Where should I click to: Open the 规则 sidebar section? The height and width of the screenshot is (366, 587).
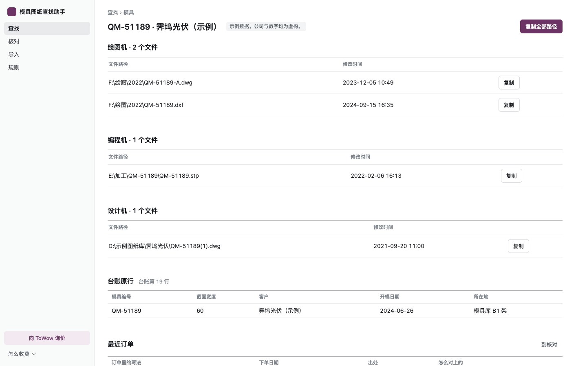click(x=47, y=68)
